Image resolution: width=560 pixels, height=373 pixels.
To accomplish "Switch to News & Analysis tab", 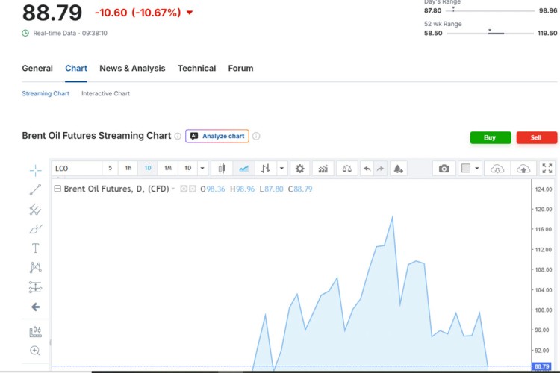I will pos(132,69).
